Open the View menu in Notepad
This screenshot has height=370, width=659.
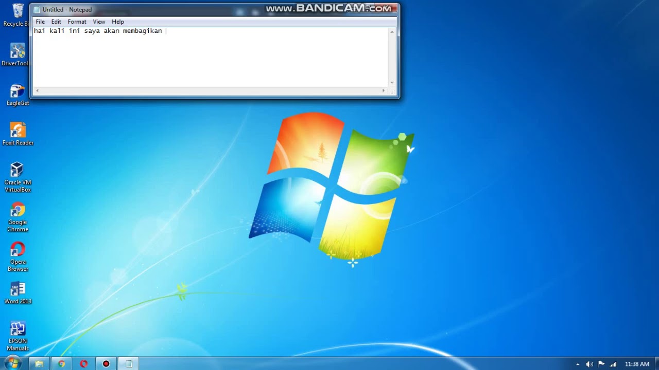coord(99,22)
